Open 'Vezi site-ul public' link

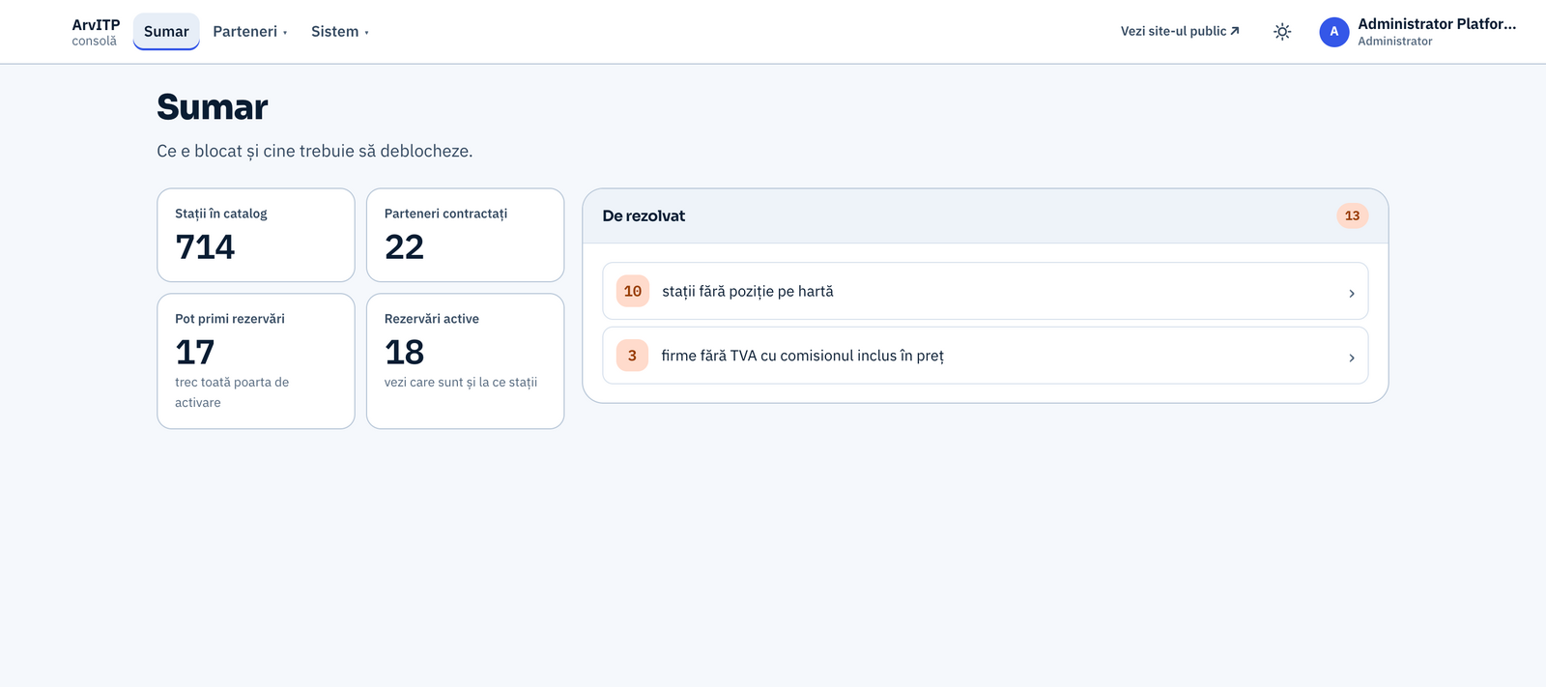[1180, 32]
